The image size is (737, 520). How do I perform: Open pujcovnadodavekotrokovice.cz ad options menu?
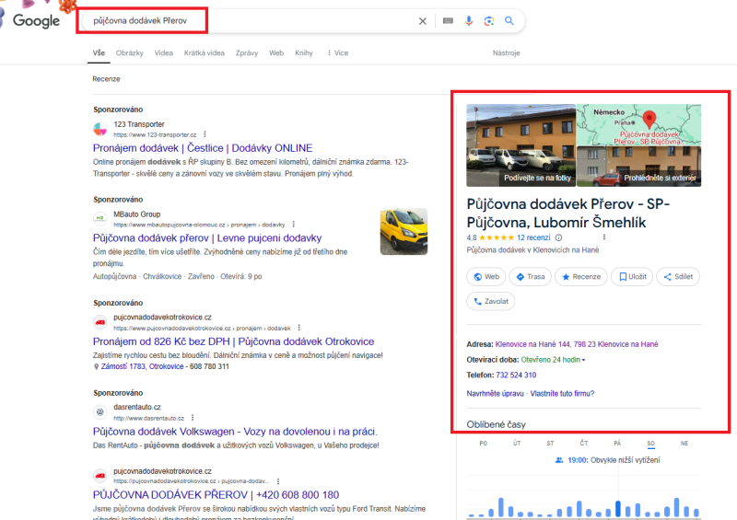[x=298, y=328]
